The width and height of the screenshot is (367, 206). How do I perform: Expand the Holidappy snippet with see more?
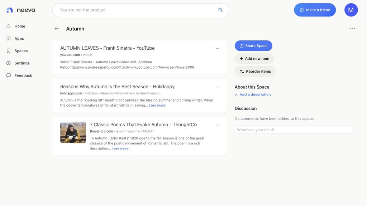coord(158,105)
